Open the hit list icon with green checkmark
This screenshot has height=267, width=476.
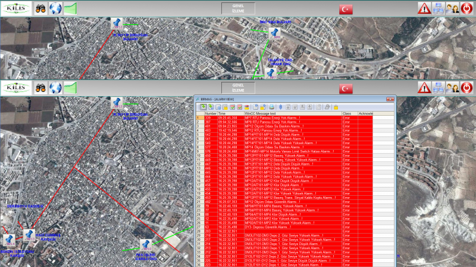(232, 107)
